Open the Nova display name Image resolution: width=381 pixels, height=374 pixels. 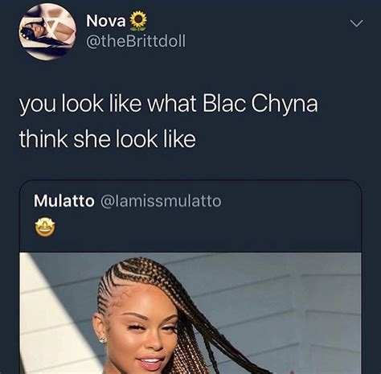pos(105,21)
